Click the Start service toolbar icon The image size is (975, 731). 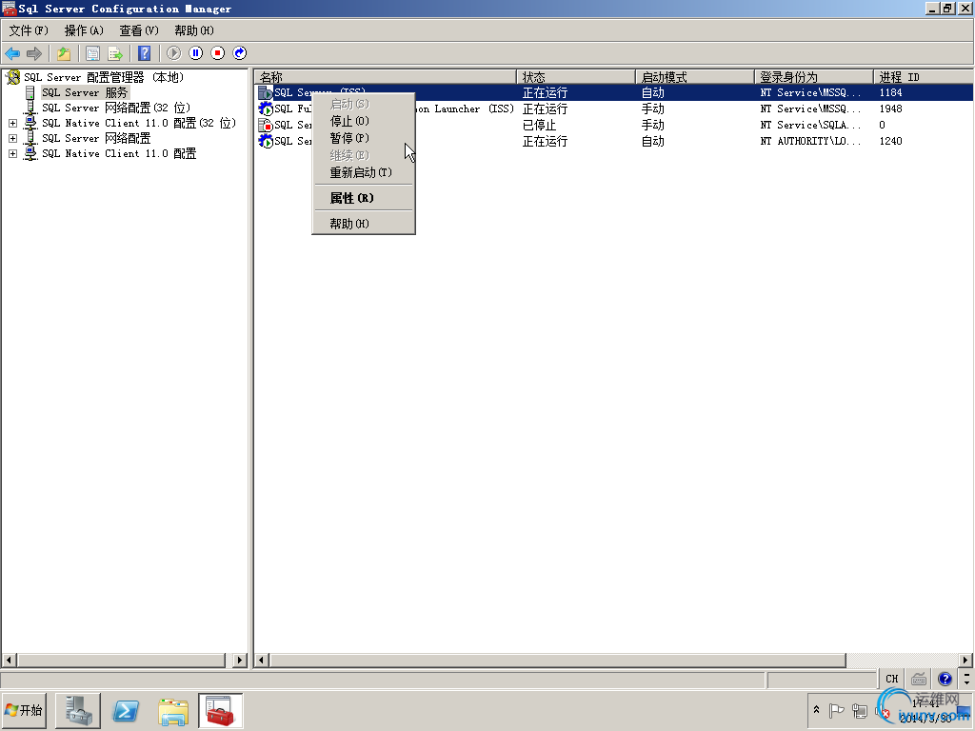pos(174,53)
